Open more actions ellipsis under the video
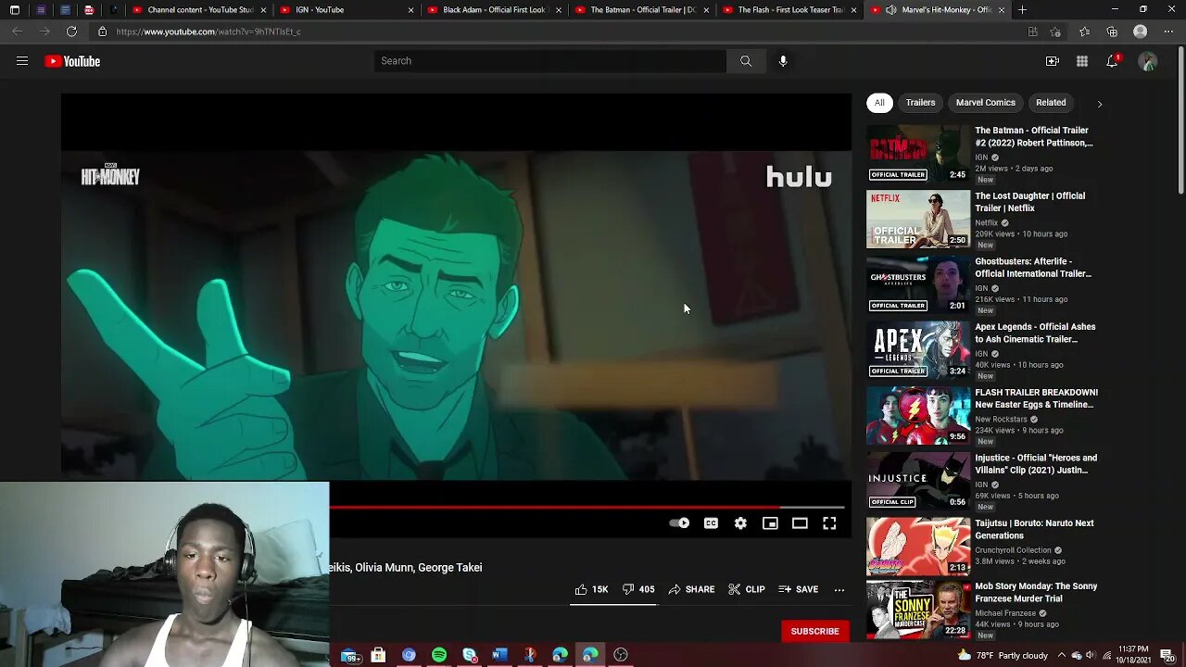The image size is (1186, 667). pyautogui.click(x=839, y=589)
